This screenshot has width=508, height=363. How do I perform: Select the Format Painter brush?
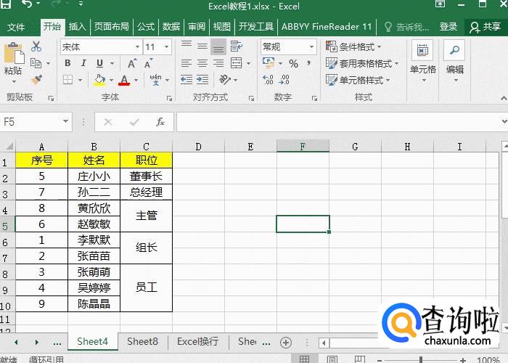[x=36, y=79]
